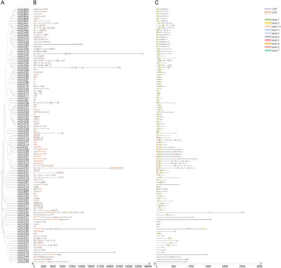Click the long HvDJC30 gene structure line
Image resolution: width=281 pixels, height=268 pixels.
pos(89,54)
